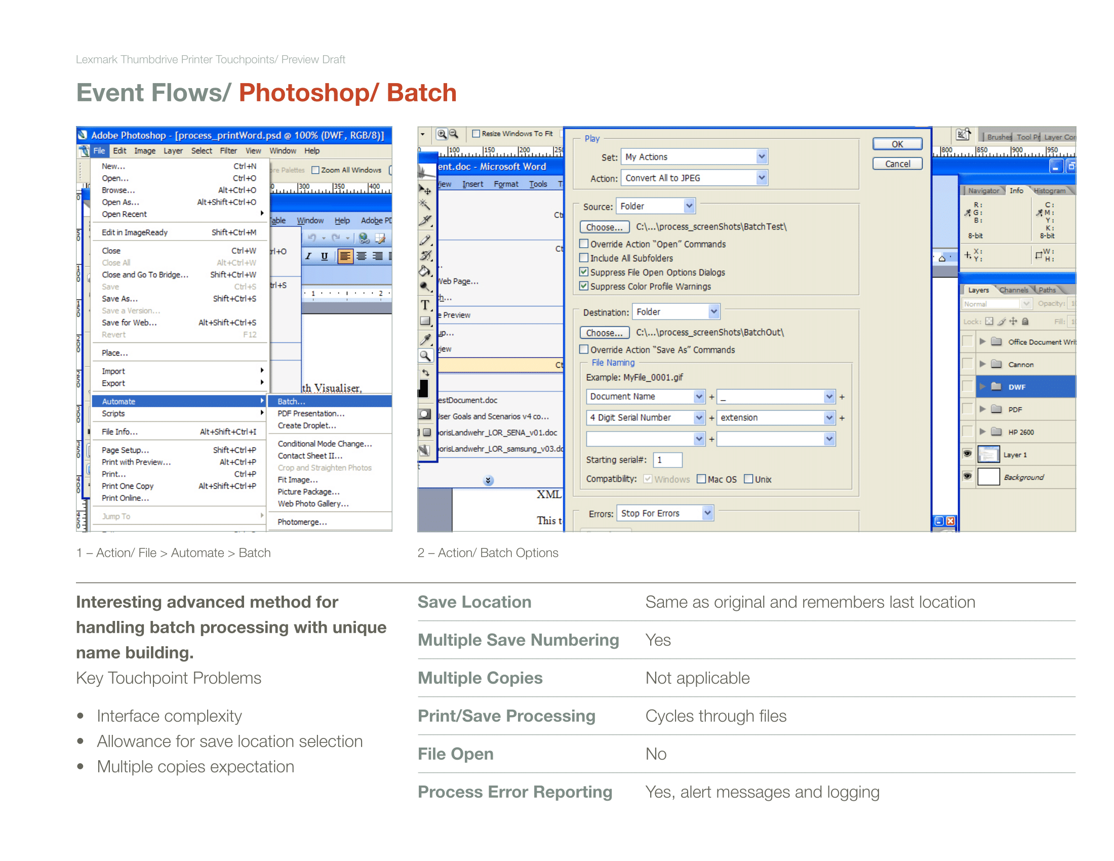Select the Move tool in Photoshop toolbox
Viewport: 1114px width, 861px height.
tap(425, 190)
